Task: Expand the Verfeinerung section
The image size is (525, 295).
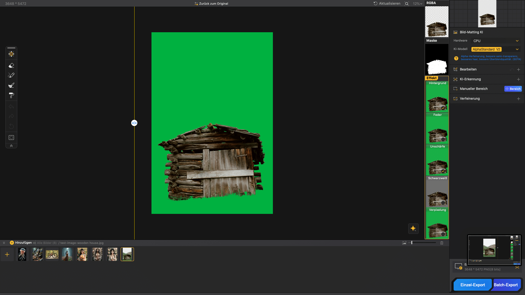Action: tap(518, 99)
